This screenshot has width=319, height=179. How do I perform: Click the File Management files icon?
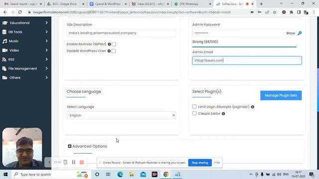(x=4, y=69)
